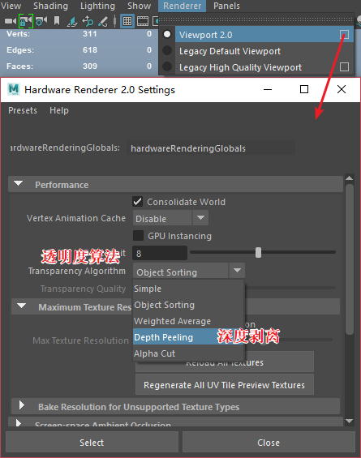Close settings window with X button
This screenshot has height=458, width=361.
point(342,89)
